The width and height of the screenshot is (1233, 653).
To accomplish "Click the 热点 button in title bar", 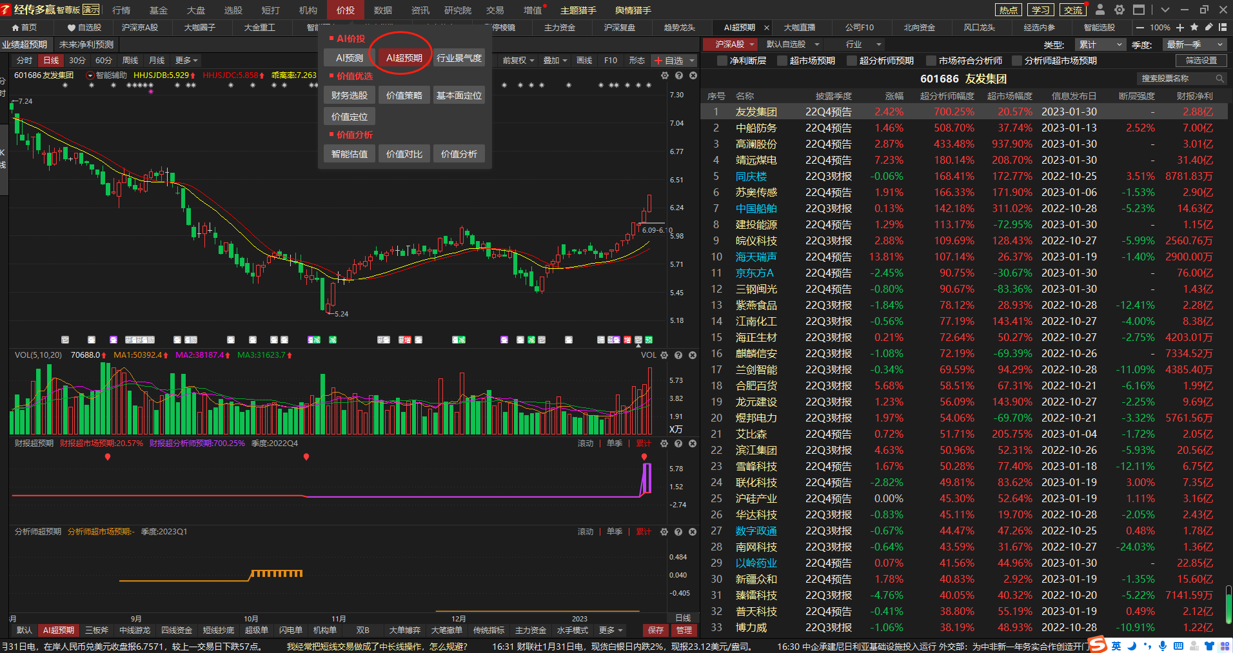I will point(1009,10).
